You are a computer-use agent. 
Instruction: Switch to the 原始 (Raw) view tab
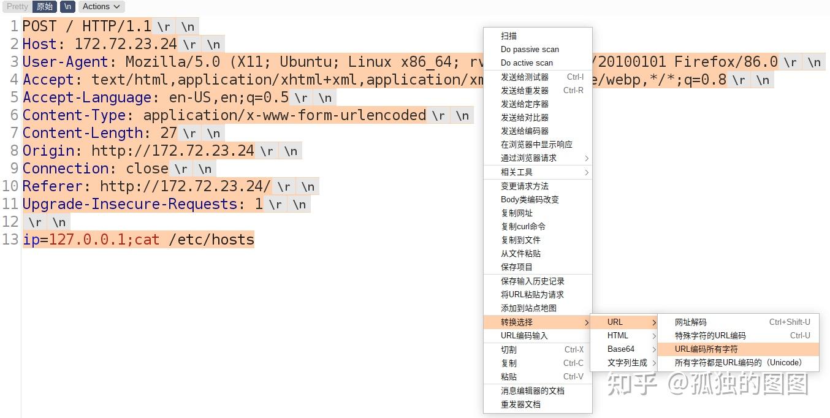44,7
